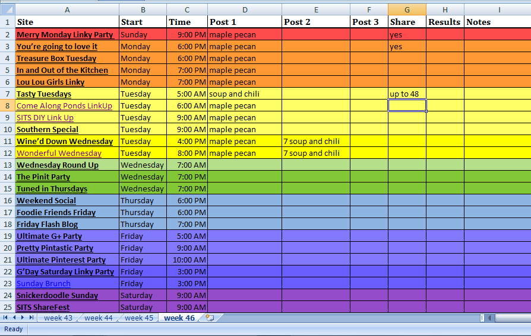Go to the first sheet using navigation arrow
The width and height of the screenshot is (531, 336).
click(5, 318)
